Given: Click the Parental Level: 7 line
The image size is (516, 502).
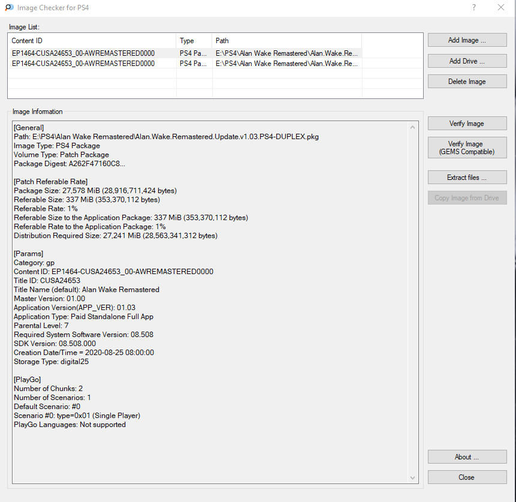Looking at the screenshot, I should pyautogui.click(x=41, y=326).
